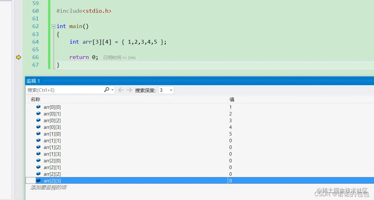Click the return 0; statement
This screenshot has height=200, width=374.
coord(84,57)
